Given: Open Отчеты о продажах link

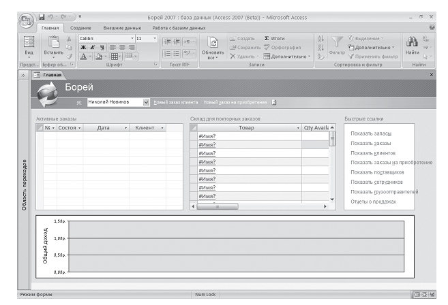Looking at the screenshot, I should coord(374,202).
